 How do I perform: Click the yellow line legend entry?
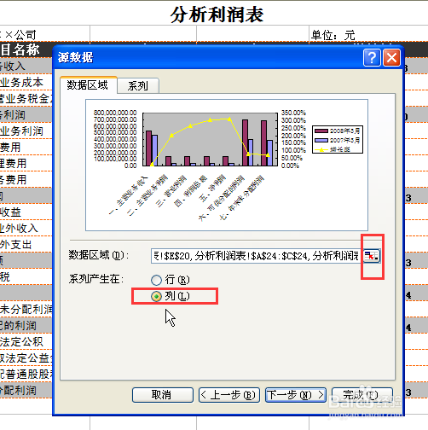pos(333,149)
